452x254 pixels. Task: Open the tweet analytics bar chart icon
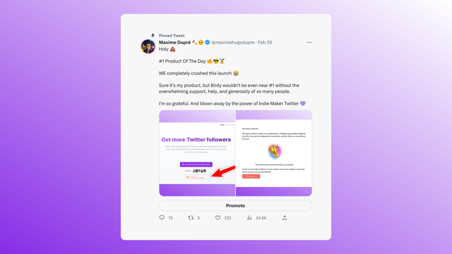249,218
